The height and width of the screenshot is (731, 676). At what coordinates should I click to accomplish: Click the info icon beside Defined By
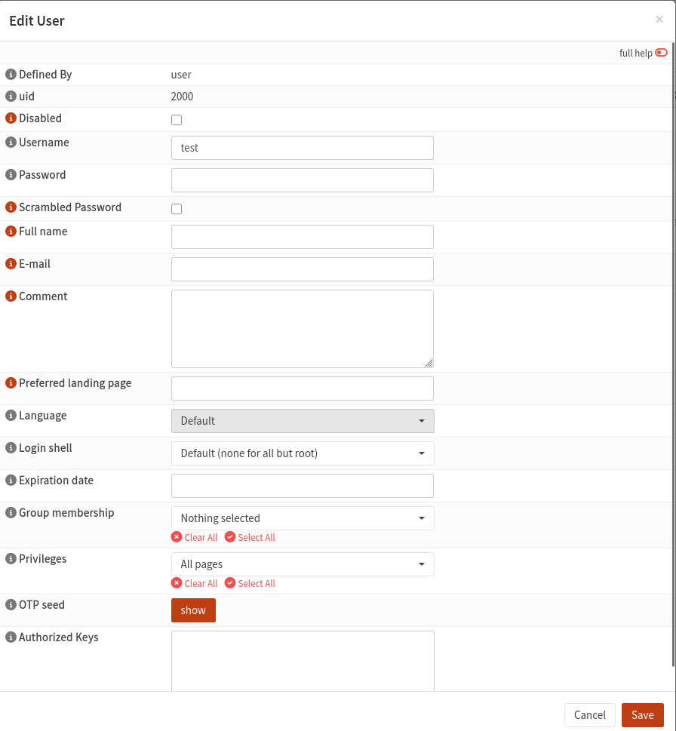point(10,74)
